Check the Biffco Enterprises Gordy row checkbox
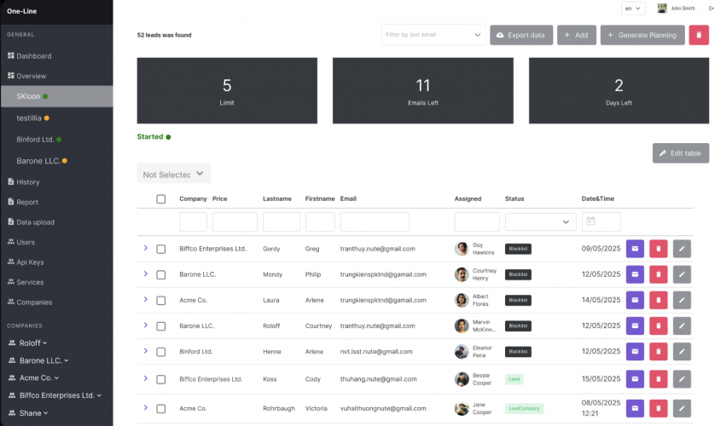This screenshot has height=426, width=715. (x=161, y=249)
